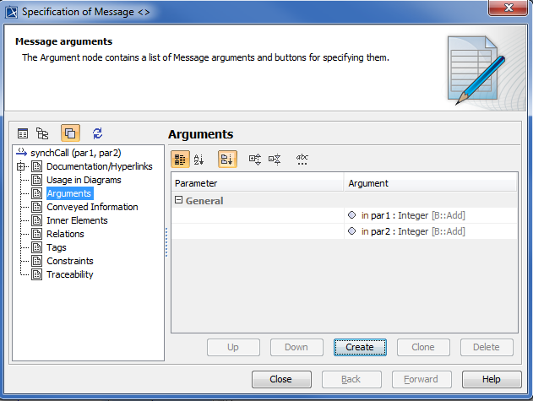Close the specification dialog with Close button
This screenshot has height=401, width=533.
click(x=281, y=379)
